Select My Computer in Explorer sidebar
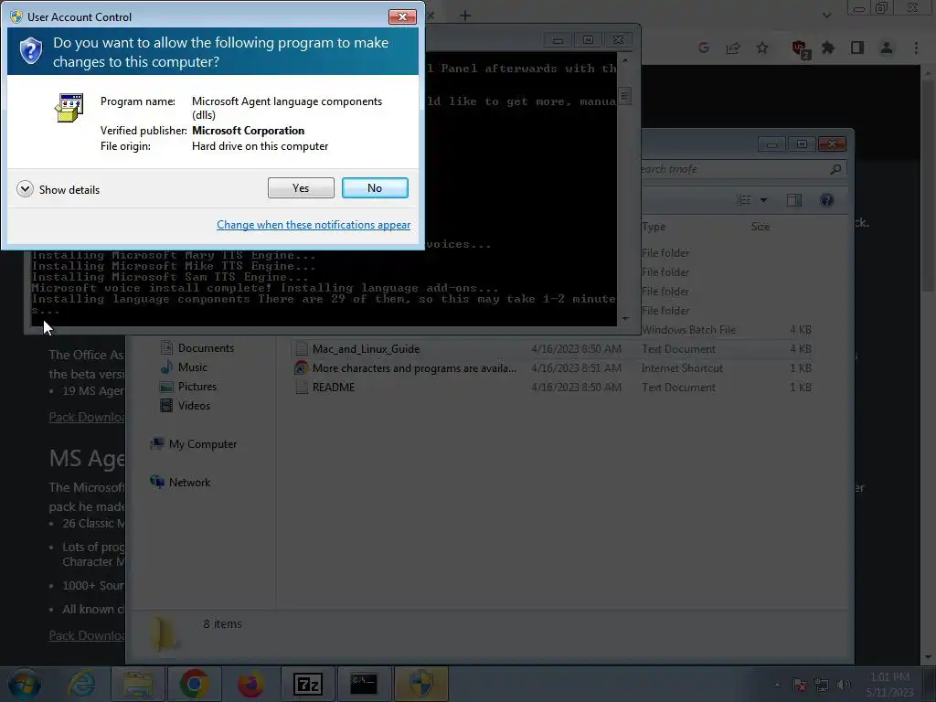The image size is (936, 702). (x=202, y=444)
